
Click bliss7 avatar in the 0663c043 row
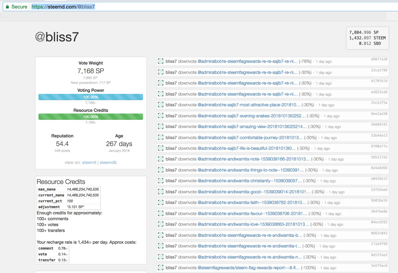coord(160,235)
